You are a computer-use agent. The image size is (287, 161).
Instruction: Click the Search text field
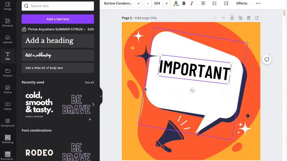[x=58, y=6]
